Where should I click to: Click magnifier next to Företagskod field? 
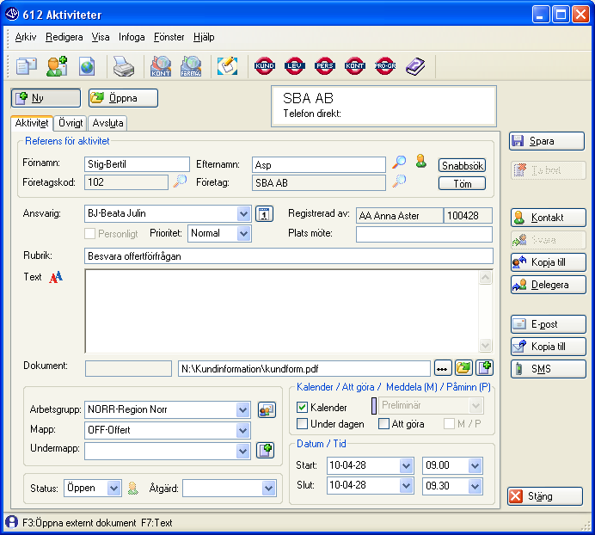tap(180, 181)
